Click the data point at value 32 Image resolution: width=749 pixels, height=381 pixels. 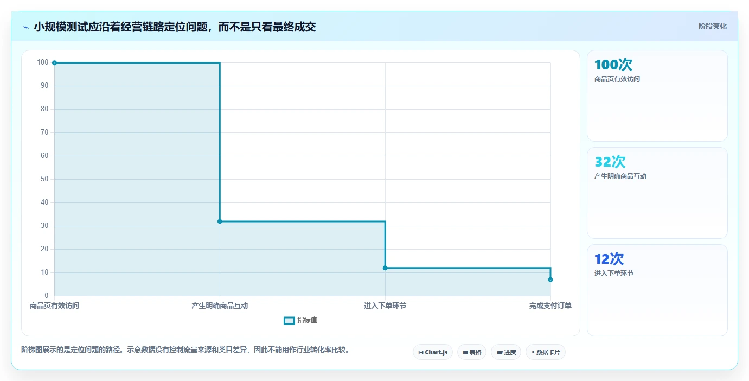coord(220,221)
